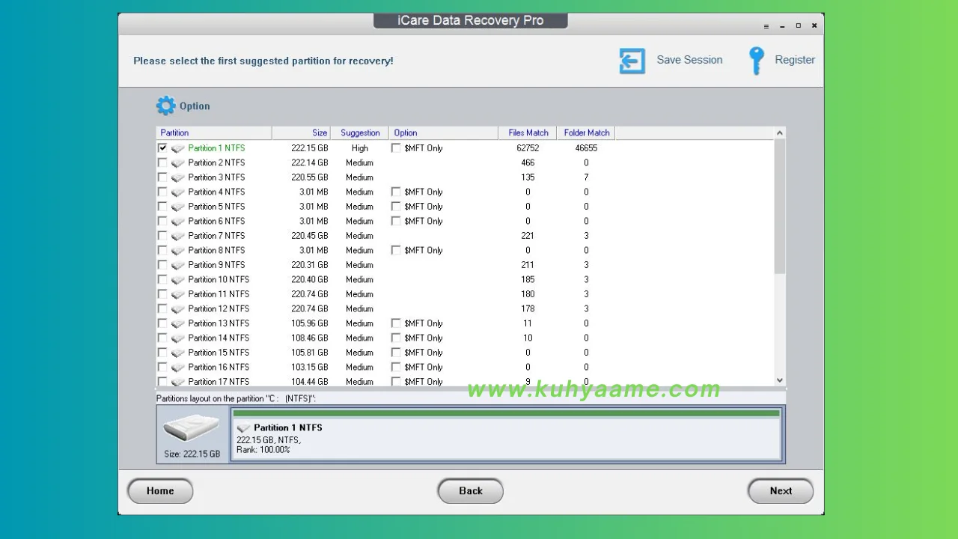
Task: Click the Save Session icon
Action: [x=632, y=61]
